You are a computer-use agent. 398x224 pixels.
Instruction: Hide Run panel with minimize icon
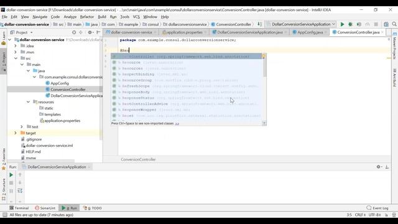point(387,167)
